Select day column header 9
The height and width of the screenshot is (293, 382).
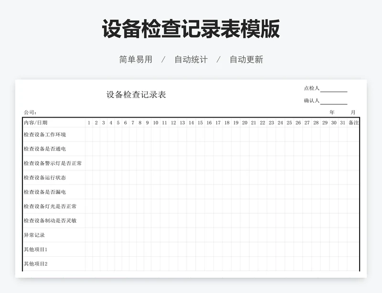[x=148, y=123]
